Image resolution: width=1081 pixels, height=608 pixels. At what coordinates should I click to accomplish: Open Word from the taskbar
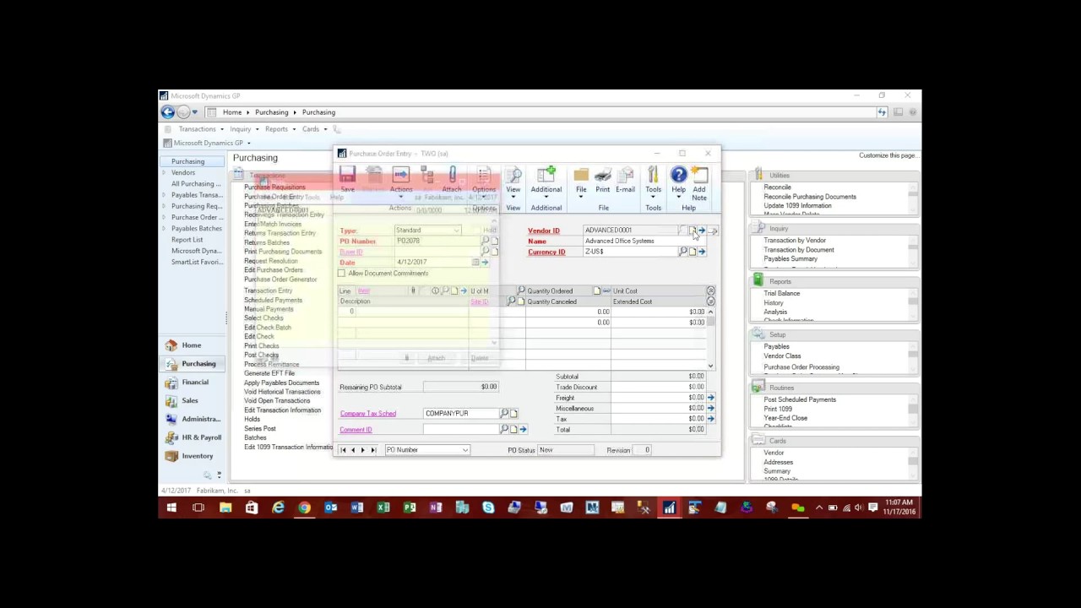pos(357,508)
